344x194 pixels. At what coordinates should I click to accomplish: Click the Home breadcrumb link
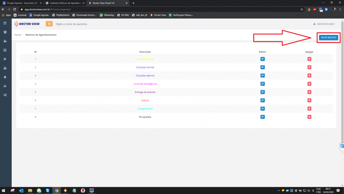(x=18, y=34)
